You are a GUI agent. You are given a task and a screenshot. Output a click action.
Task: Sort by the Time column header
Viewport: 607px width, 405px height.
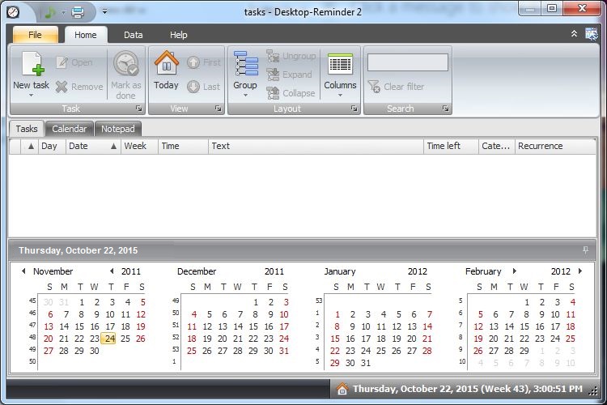[x=183, y=146]
